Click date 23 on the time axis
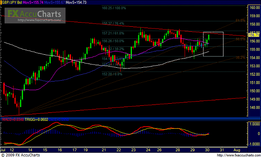 (x=133, y=150)
